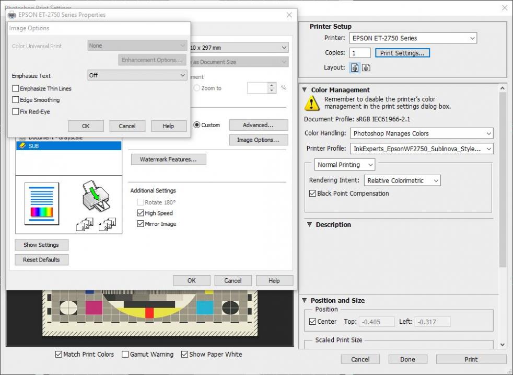Open the Advanced... settings button

(259, 125)
